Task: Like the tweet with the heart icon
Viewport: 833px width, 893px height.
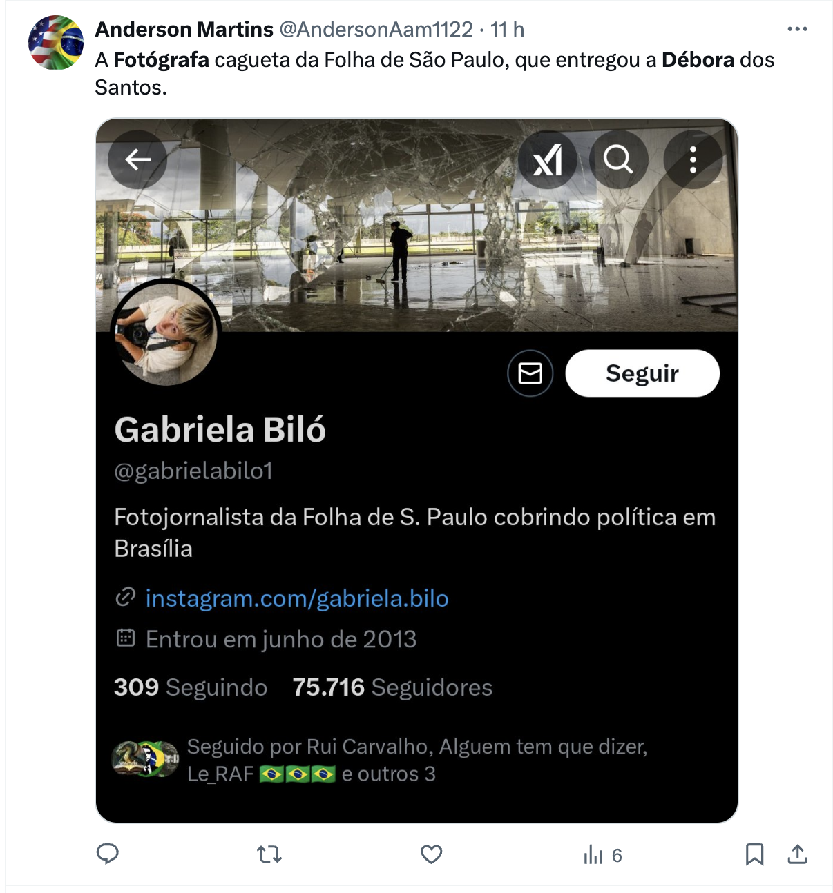Action: (432, 855)
